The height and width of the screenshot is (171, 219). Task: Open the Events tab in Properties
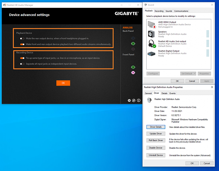tap(172, 93)
